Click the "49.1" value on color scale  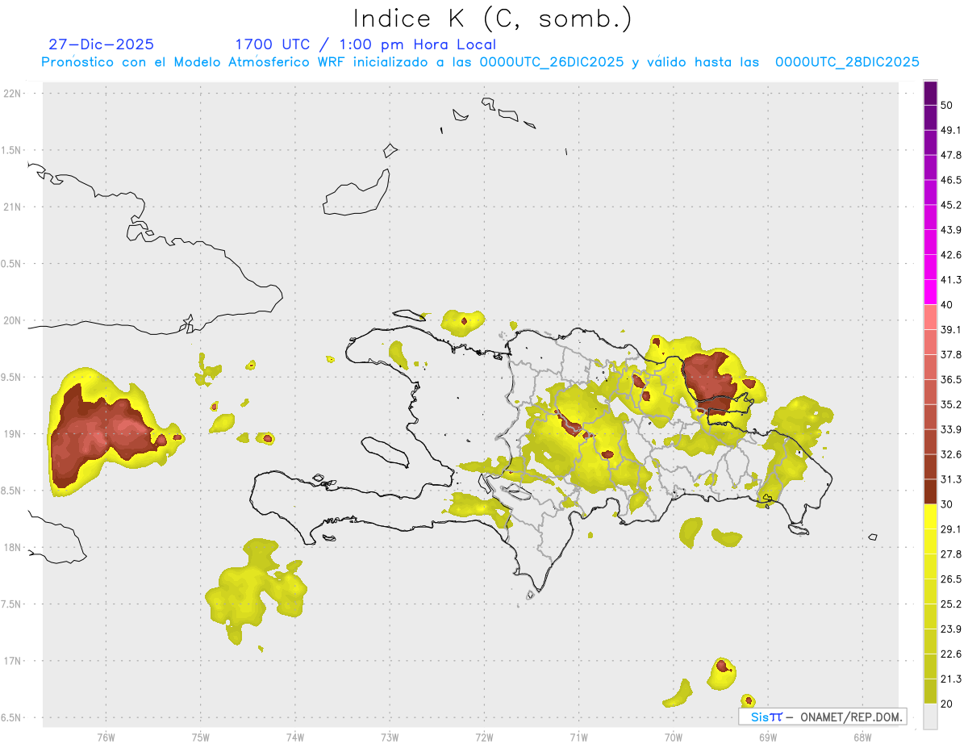951,131
